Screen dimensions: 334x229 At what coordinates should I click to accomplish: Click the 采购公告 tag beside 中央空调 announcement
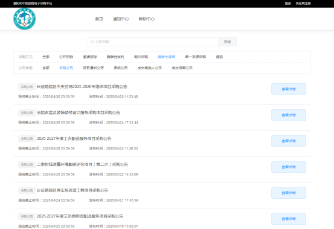(27, 87)
